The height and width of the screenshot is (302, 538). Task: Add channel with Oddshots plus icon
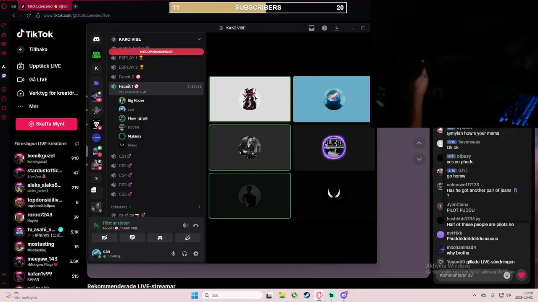(x=199, y=207)
